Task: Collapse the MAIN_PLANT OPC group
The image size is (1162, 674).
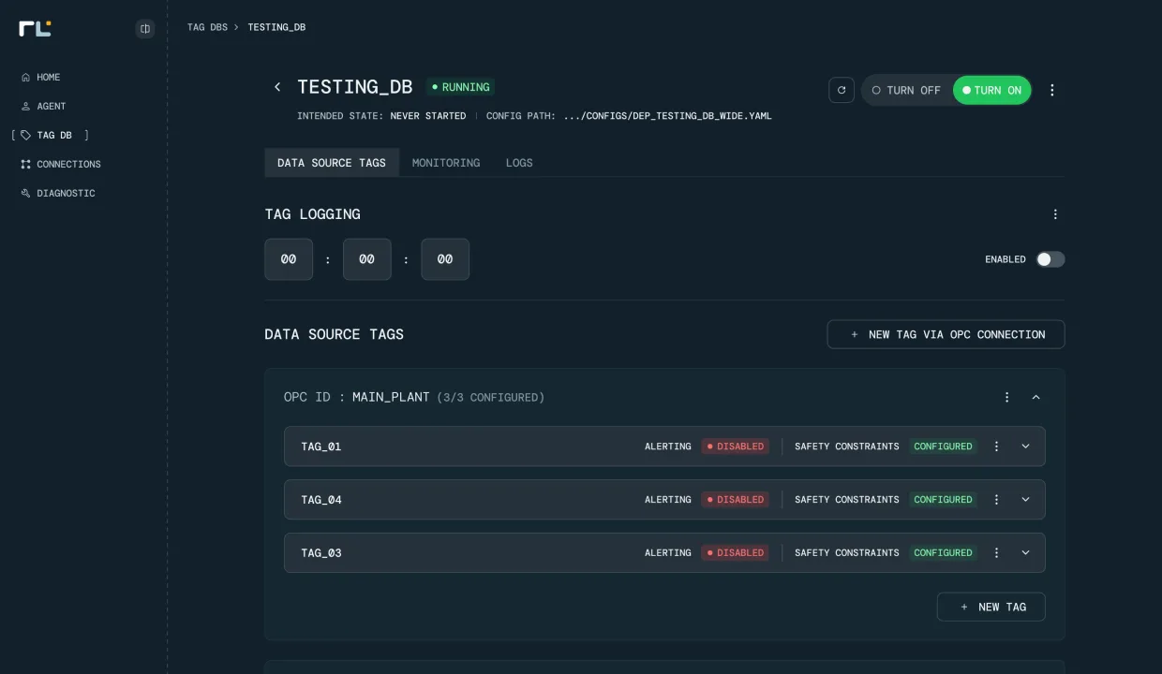Action: point(1035,397)
